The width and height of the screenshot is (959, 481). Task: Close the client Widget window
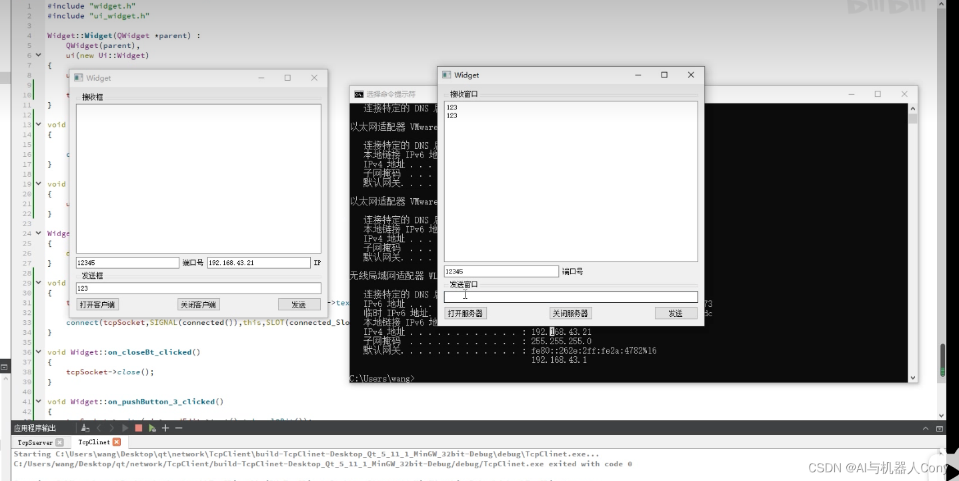314,77
